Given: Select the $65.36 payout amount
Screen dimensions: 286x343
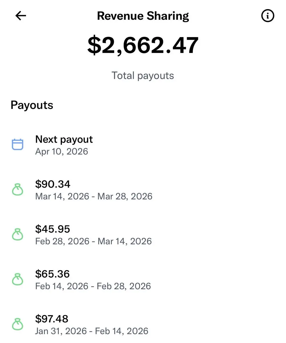Looking at the screenshot, I should pyautogui.click(x=53, y=274).
